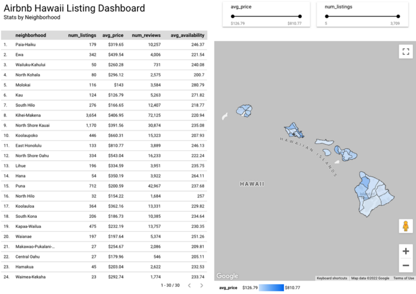Select the Lihue neighborhood cell
416x294 pixels.
[21, 166]
